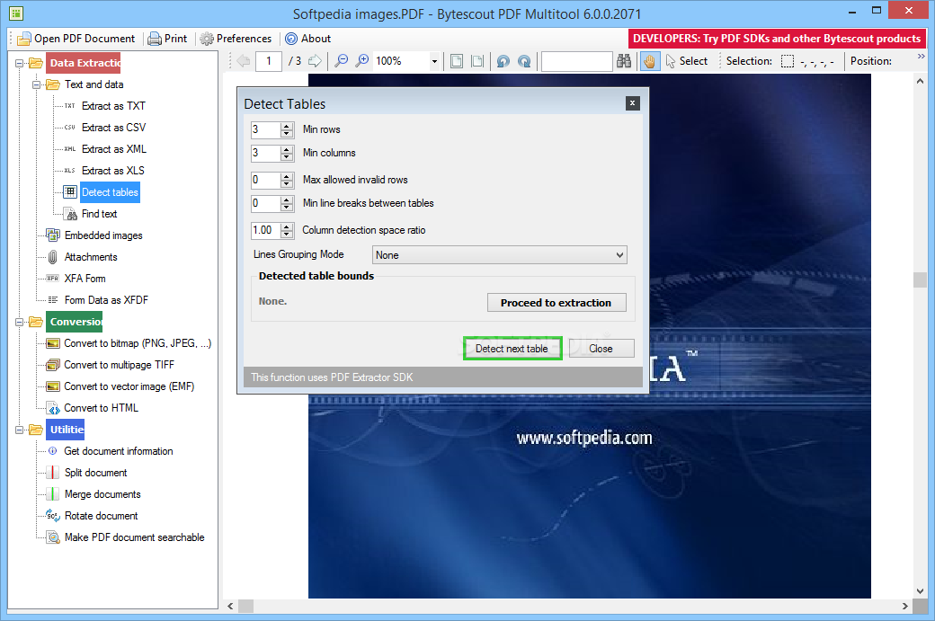
Task: Open Split document utility
Action: click(x=95, y=473)
